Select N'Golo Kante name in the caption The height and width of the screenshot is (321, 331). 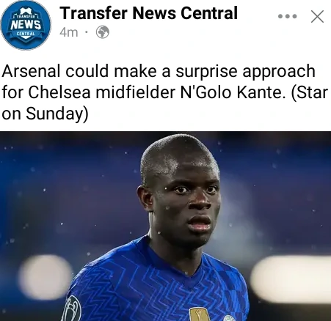[x=233, y=92]
